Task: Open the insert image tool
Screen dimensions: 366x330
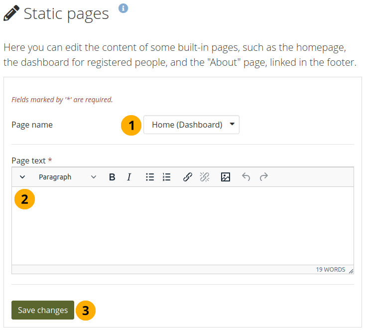Action: coord(226,177)
